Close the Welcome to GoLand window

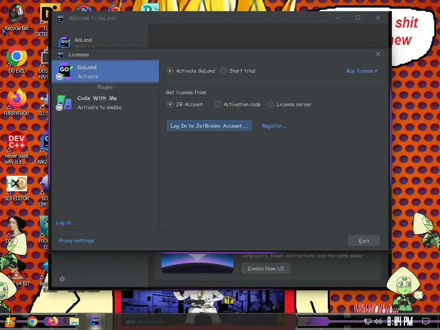point(378,18)
